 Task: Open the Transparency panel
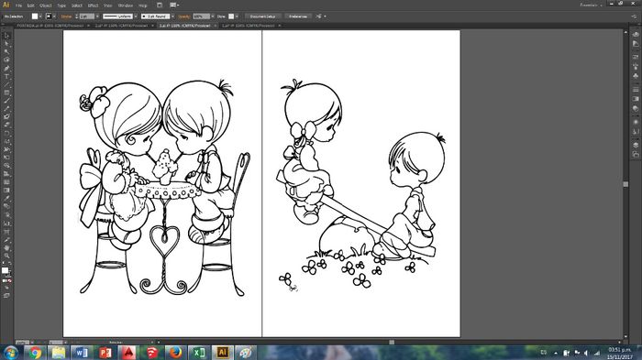tap(636, 109)
